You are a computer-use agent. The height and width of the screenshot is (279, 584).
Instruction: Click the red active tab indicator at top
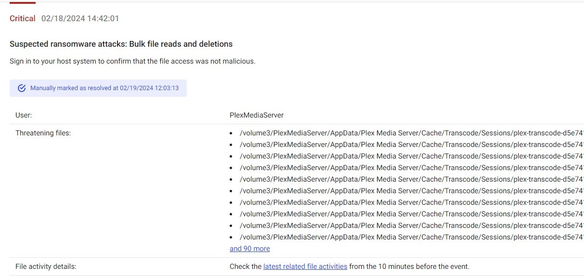tap(23, 3)
